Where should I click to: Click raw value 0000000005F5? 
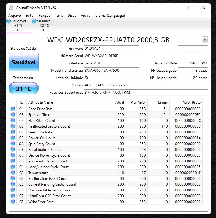pyautogui.click(x=188, y=115)
